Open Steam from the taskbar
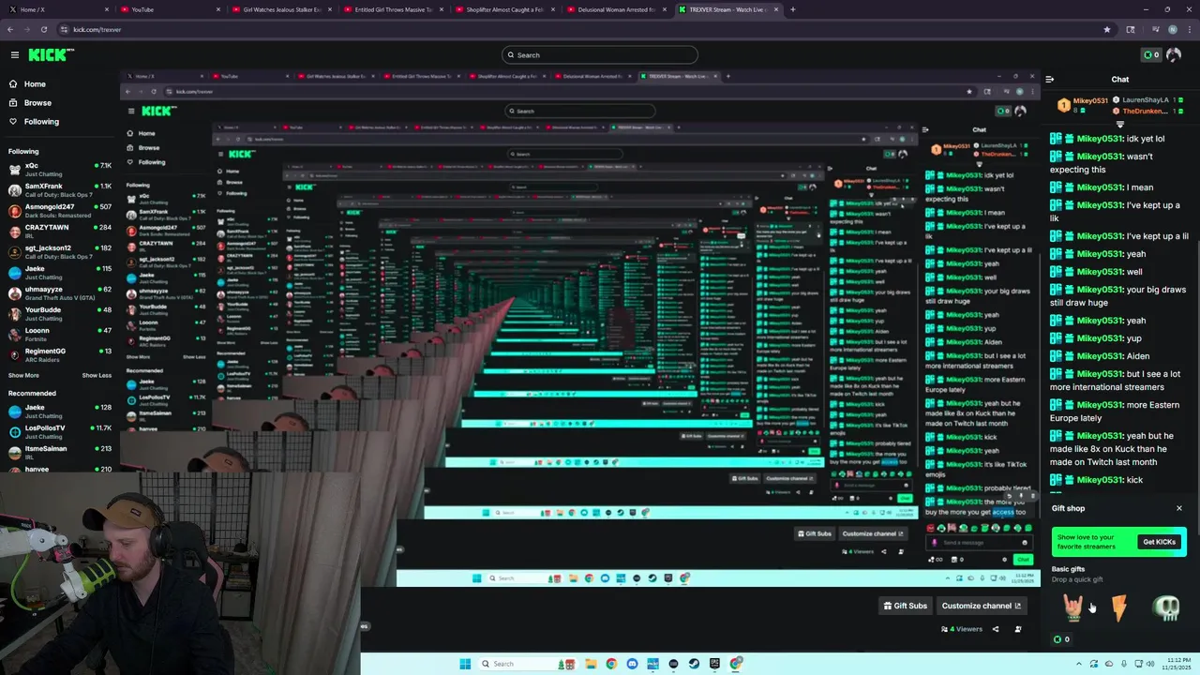1200x675 pixels. pos(694,664)
